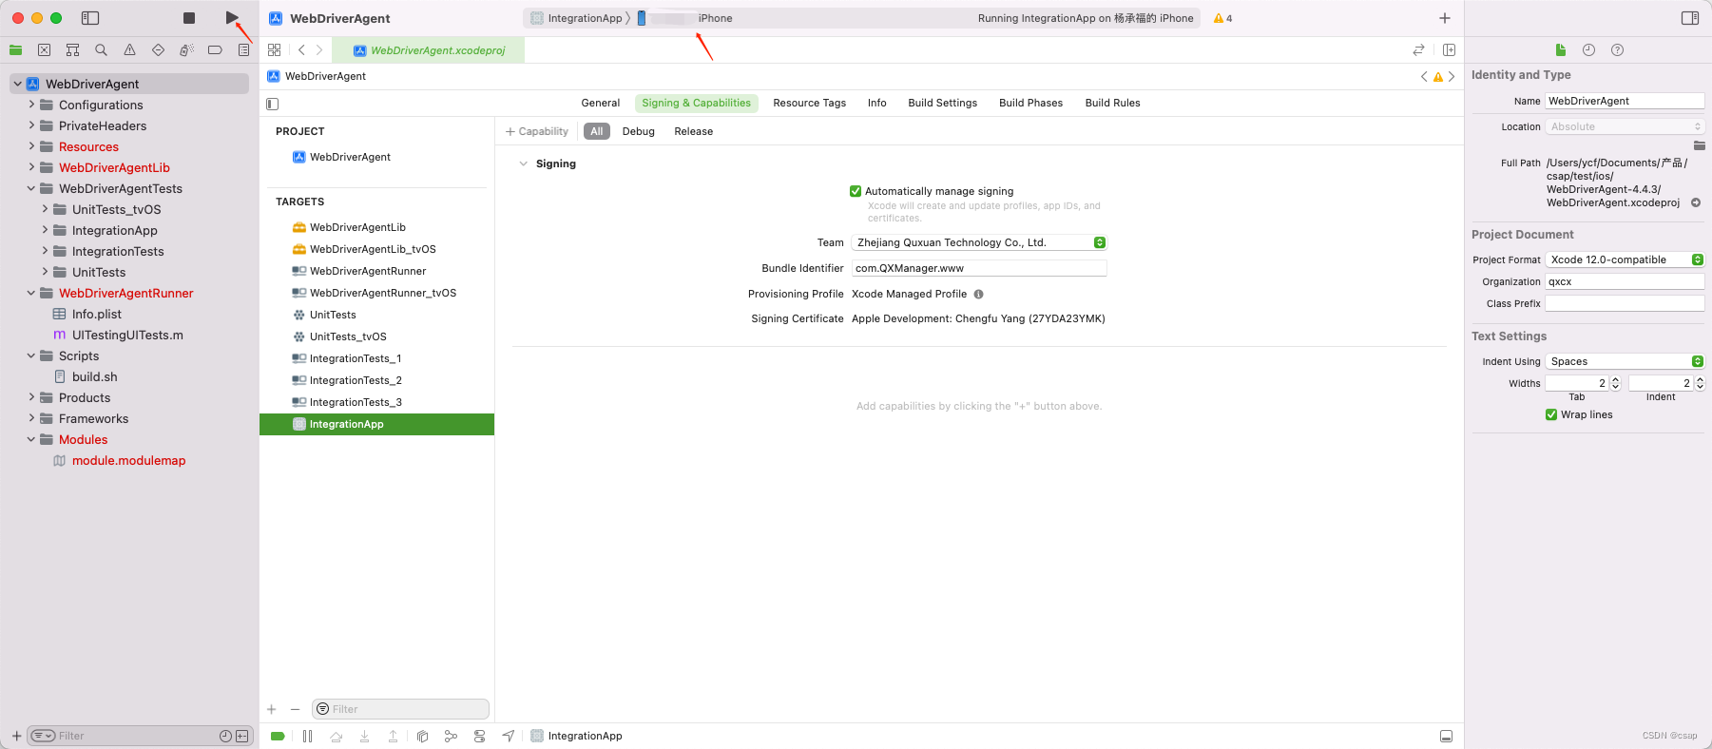This screenshot has width=1712, height=749.
Task: Filter signing to Debug configuration
Action: pos(638,131)
